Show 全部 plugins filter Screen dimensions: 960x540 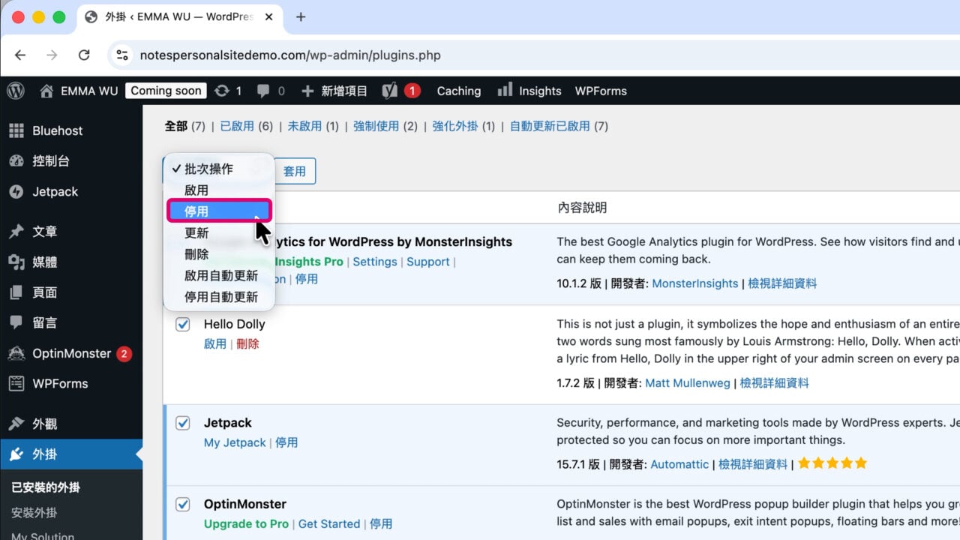coord(176,126)
